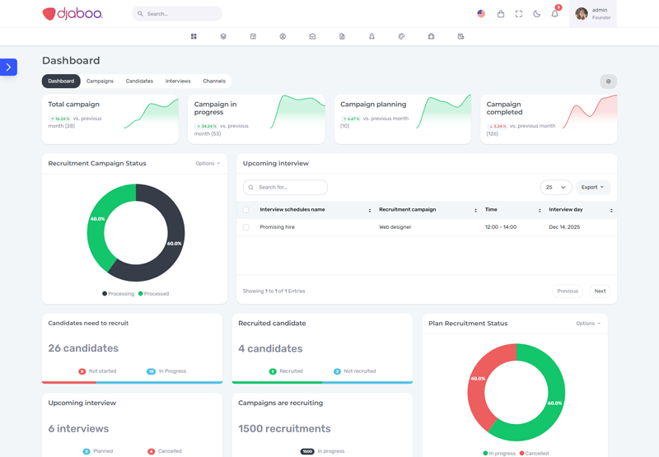Click the dashboard grid icon in navbar
The image size is (659, 457).
pyautogui.click(x=194, y=36)
